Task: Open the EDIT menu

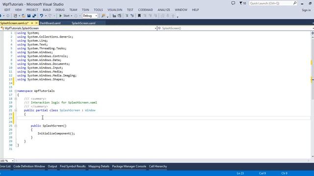Action: (7, 10)
